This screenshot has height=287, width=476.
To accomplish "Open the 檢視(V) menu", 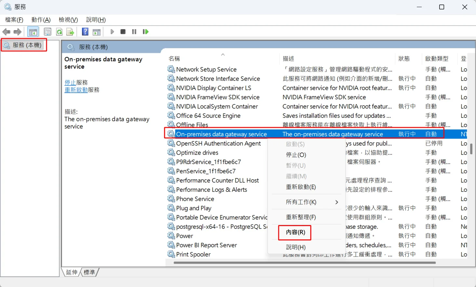I will pos(68,20).
